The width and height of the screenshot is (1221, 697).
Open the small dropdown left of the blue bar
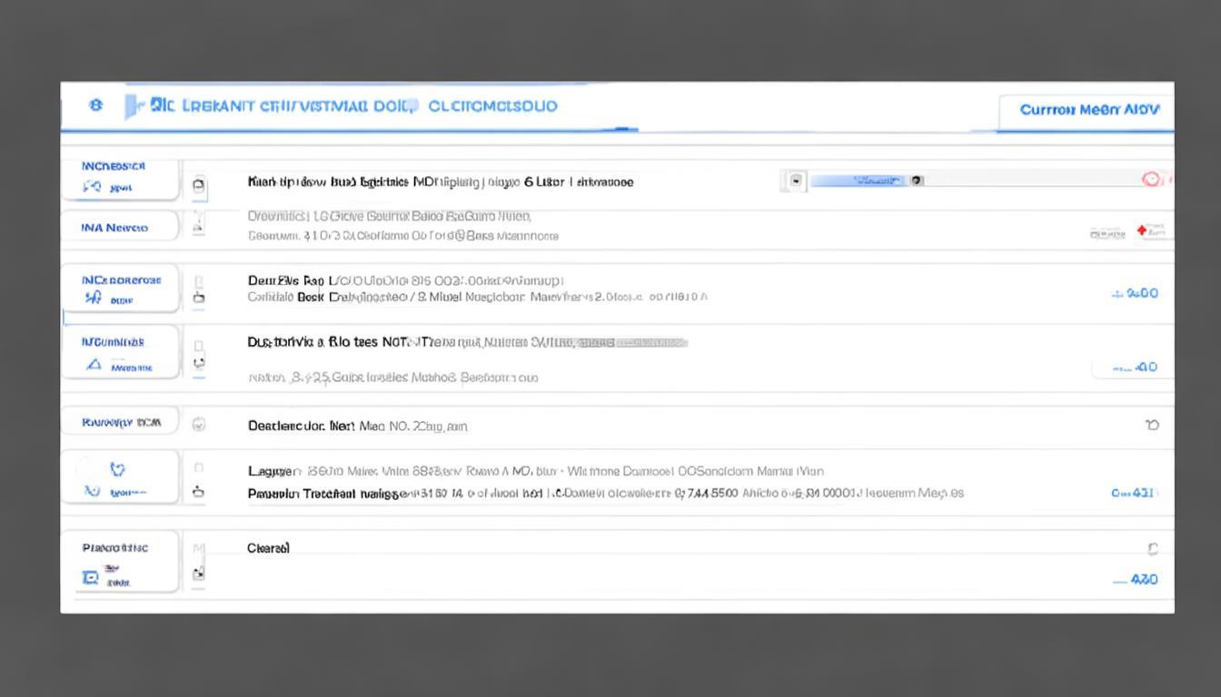pyautogui.click(x=796, y=181)
